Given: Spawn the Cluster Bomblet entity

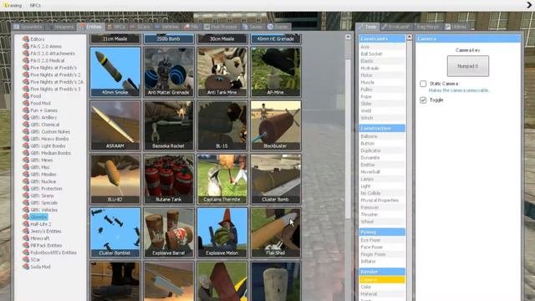Looking at the screenshot, I should [x=115, y=232].
